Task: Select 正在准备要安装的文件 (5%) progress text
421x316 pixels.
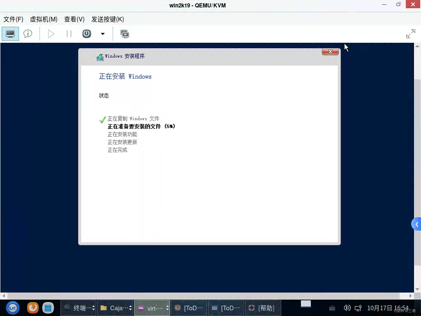Action: [x=141, y=126]
